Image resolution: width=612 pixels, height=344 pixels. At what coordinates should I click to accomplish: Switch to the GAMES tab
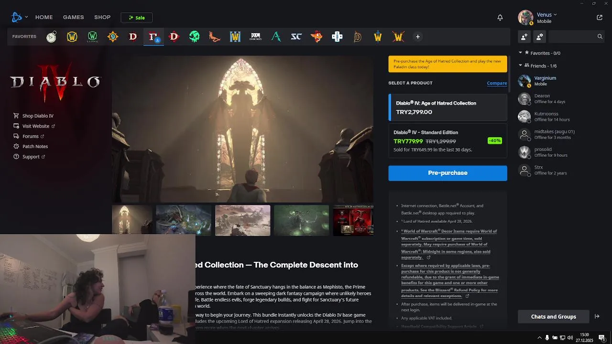click(x=74, y=17)
